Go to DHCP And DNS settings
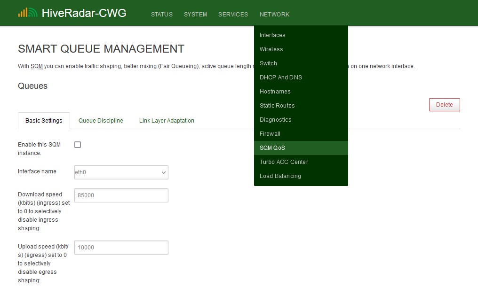478x287 pixels. point(280,78)
